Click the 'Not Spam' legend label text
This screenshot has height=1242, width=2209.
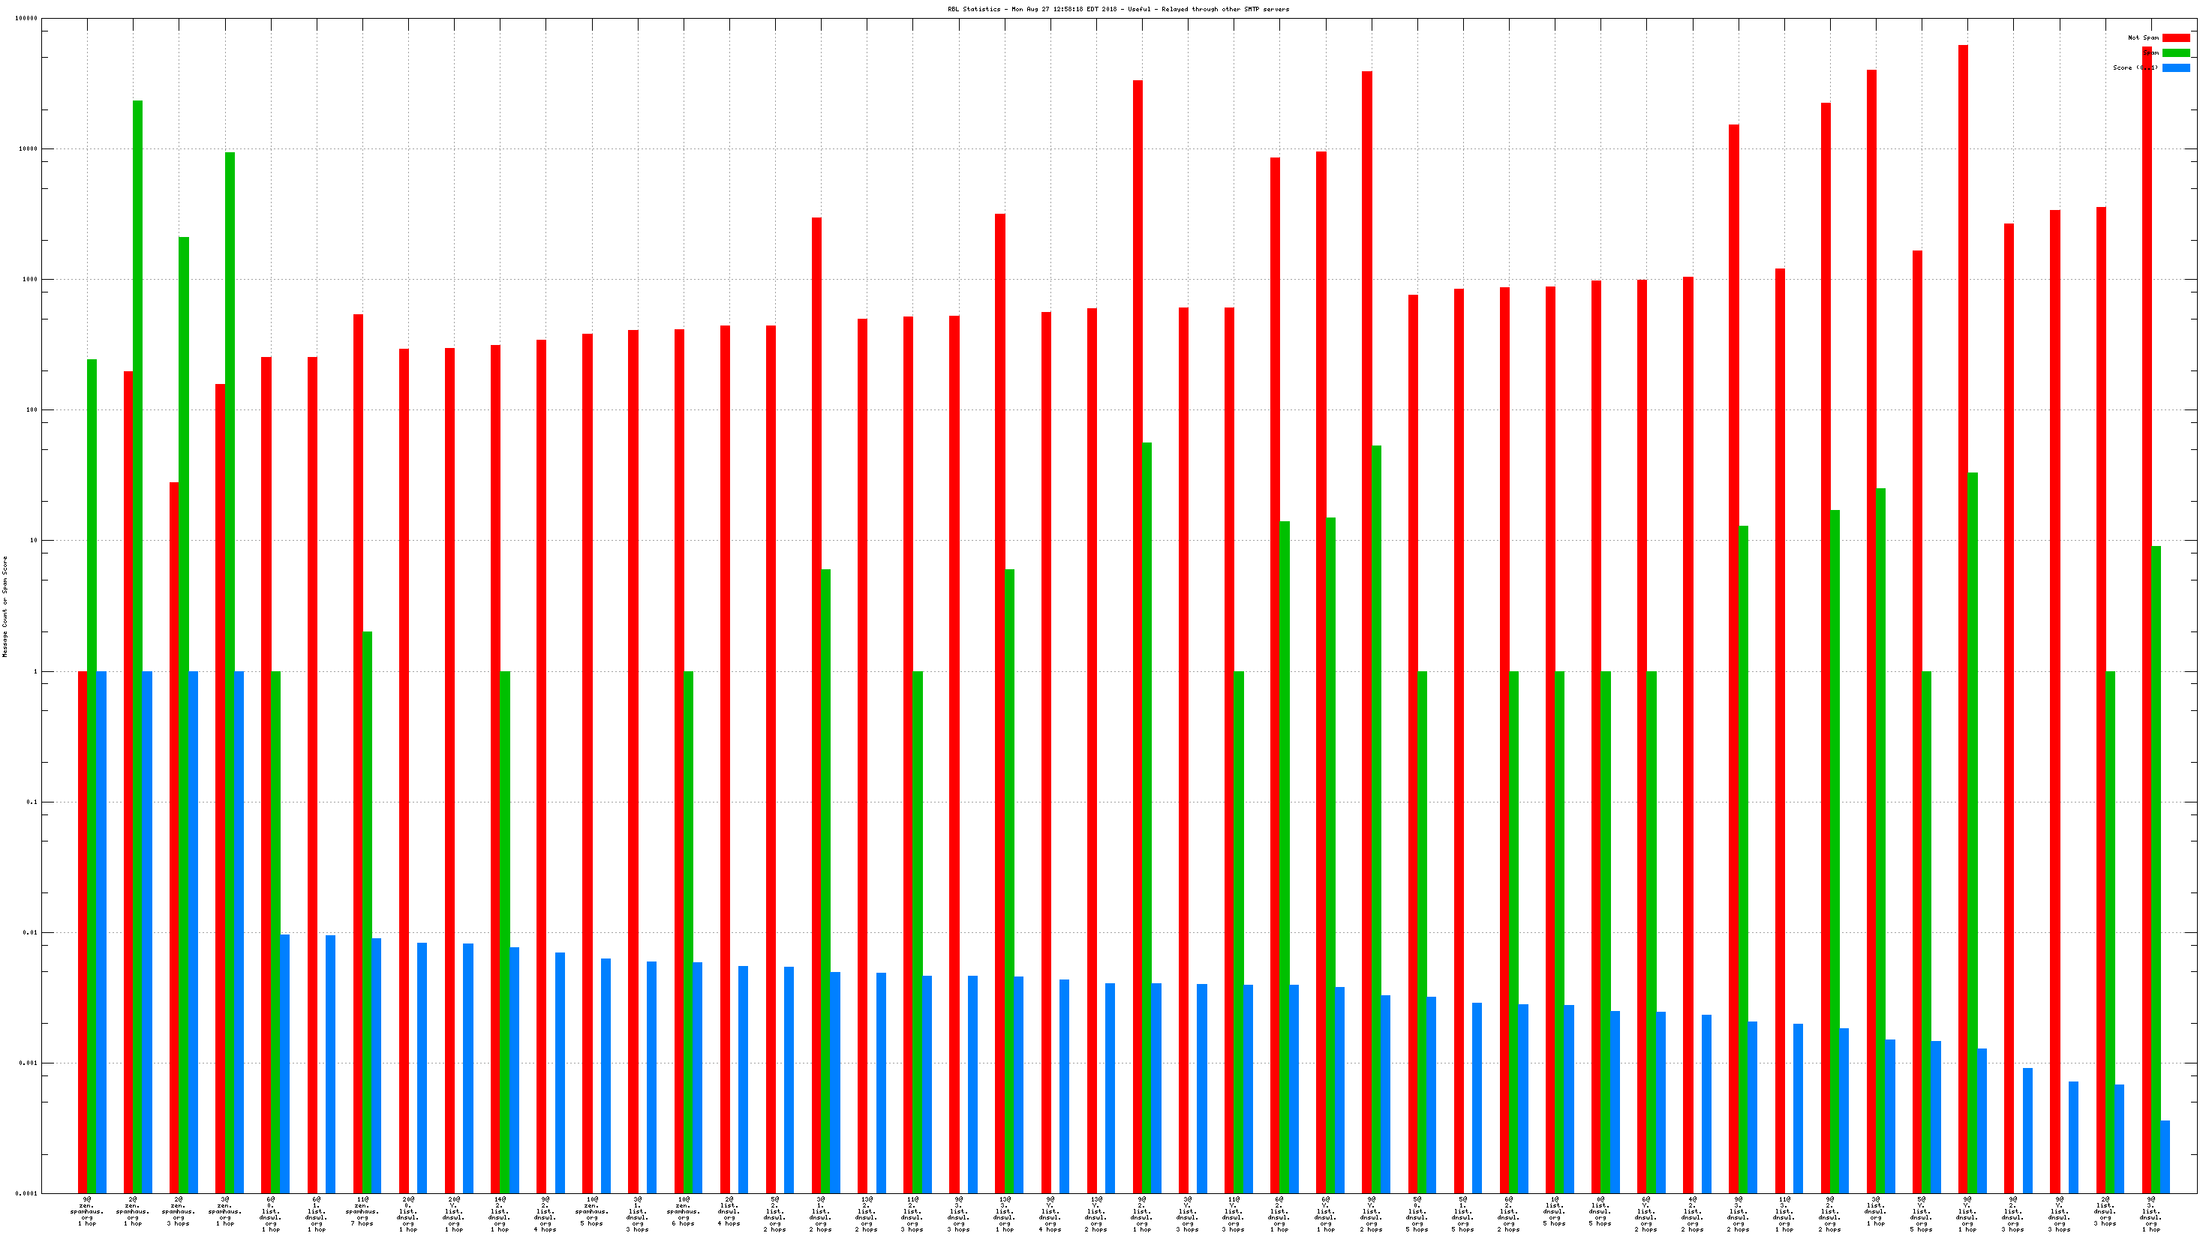2143,37
